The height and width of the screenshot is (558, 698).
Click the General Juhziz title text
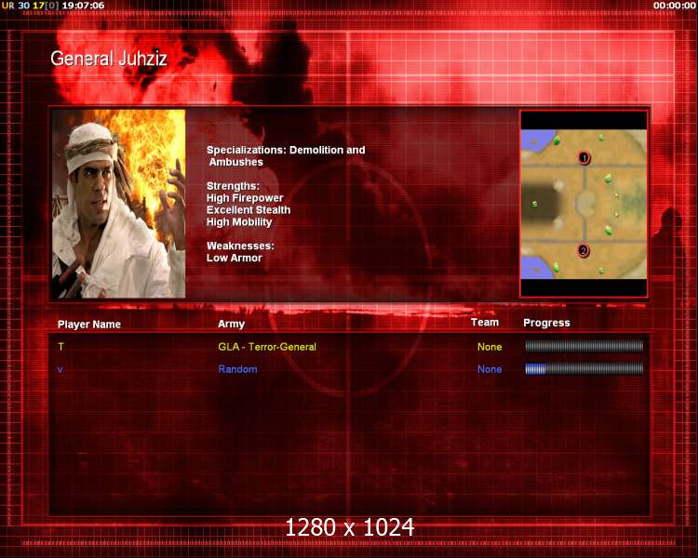pos(109,59)
